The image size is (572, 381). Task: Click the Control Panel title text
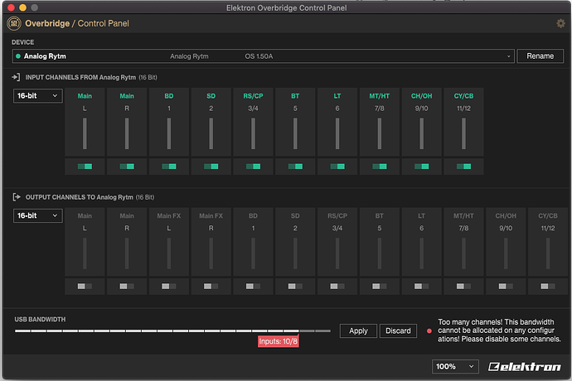(104, 24)
